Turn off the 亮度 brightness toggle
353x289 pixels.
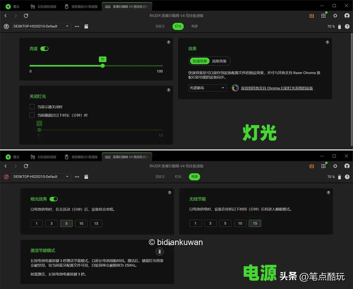44,49
